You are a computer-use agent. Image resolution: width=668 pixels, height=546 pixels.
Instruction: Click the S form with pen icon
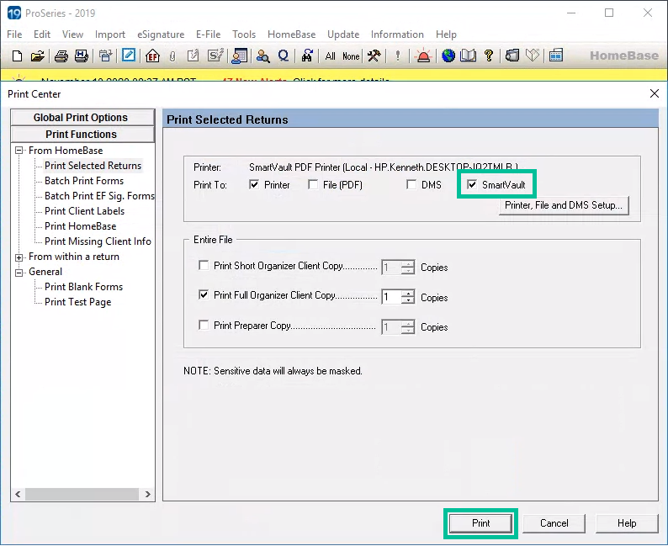pos(215,56)
